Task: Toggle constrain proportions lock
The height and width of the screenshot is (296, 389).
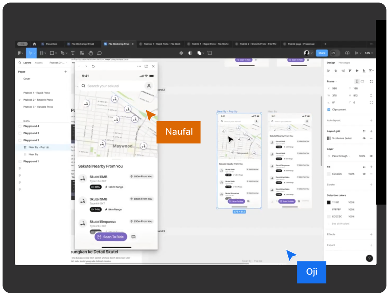Action: point(371,96)
